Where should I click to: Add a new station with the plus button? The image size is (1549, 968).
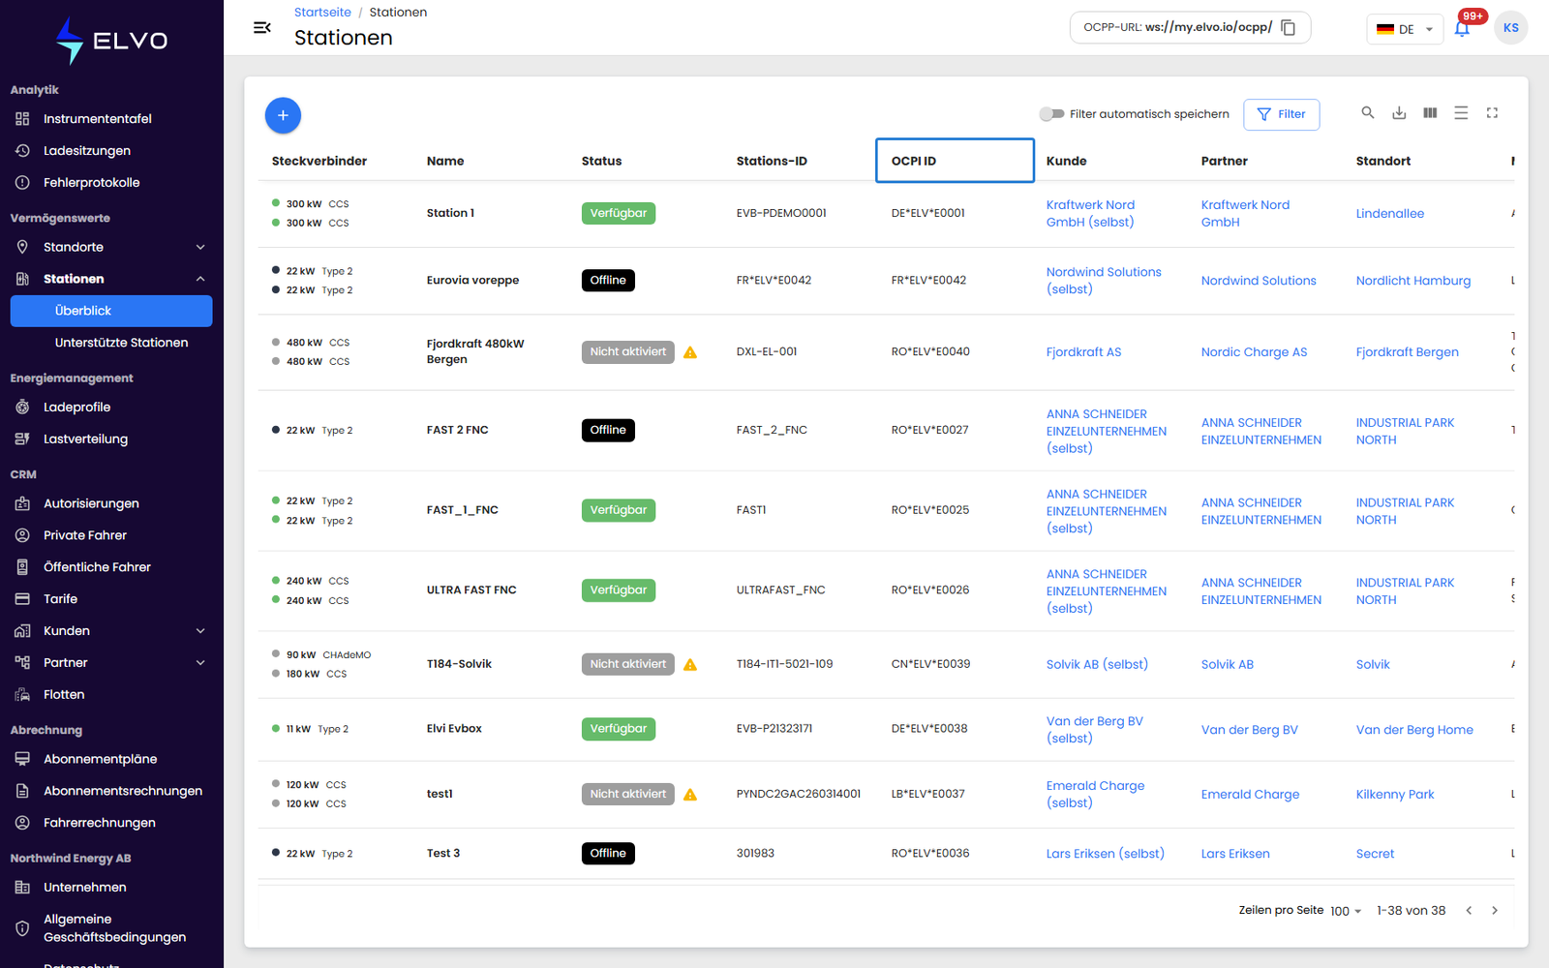tap(283, 115)
